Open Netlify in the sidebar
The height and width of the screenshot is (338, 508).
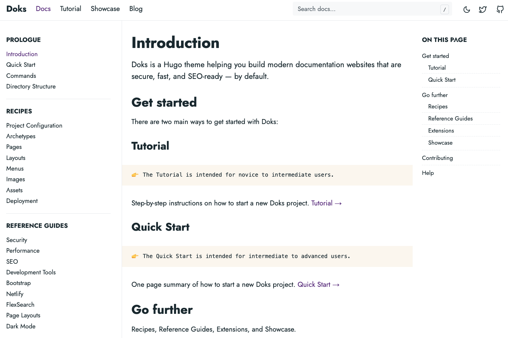pos(15,294)
